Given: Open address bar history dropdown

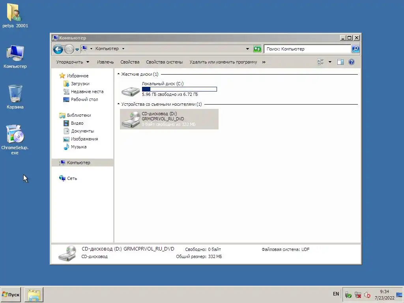Looking at the screenshot, I should pos(247,49).
